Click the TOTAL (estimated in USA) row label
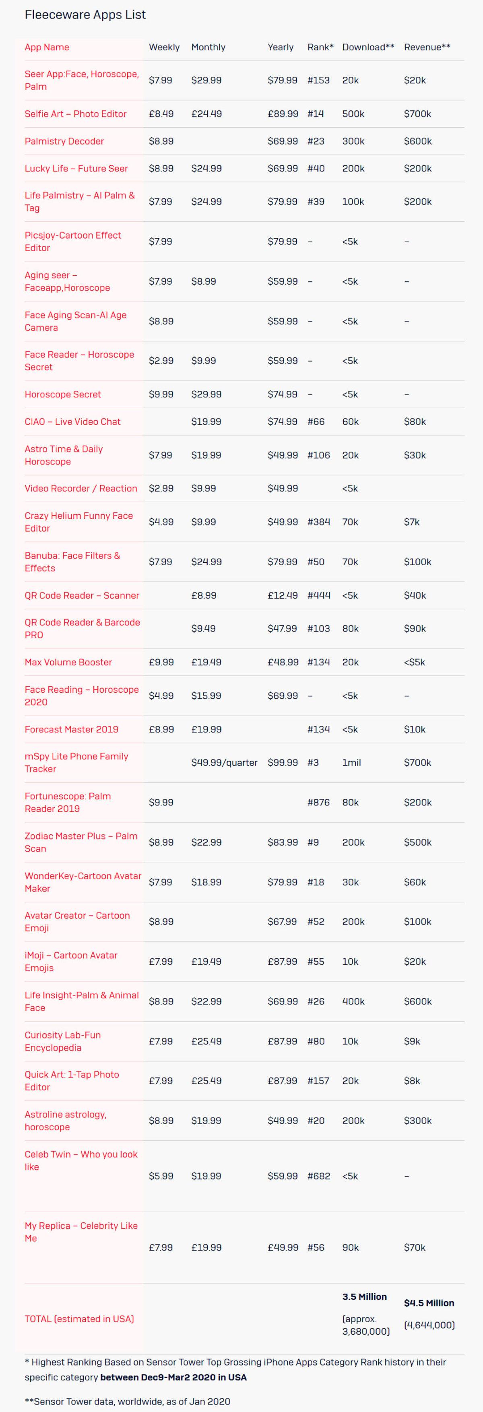 79,1319
